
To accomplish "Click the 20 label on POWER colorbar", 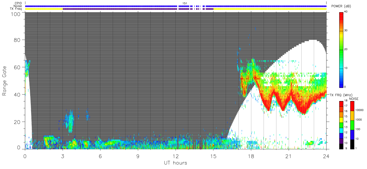I will [x=346, y=49].
